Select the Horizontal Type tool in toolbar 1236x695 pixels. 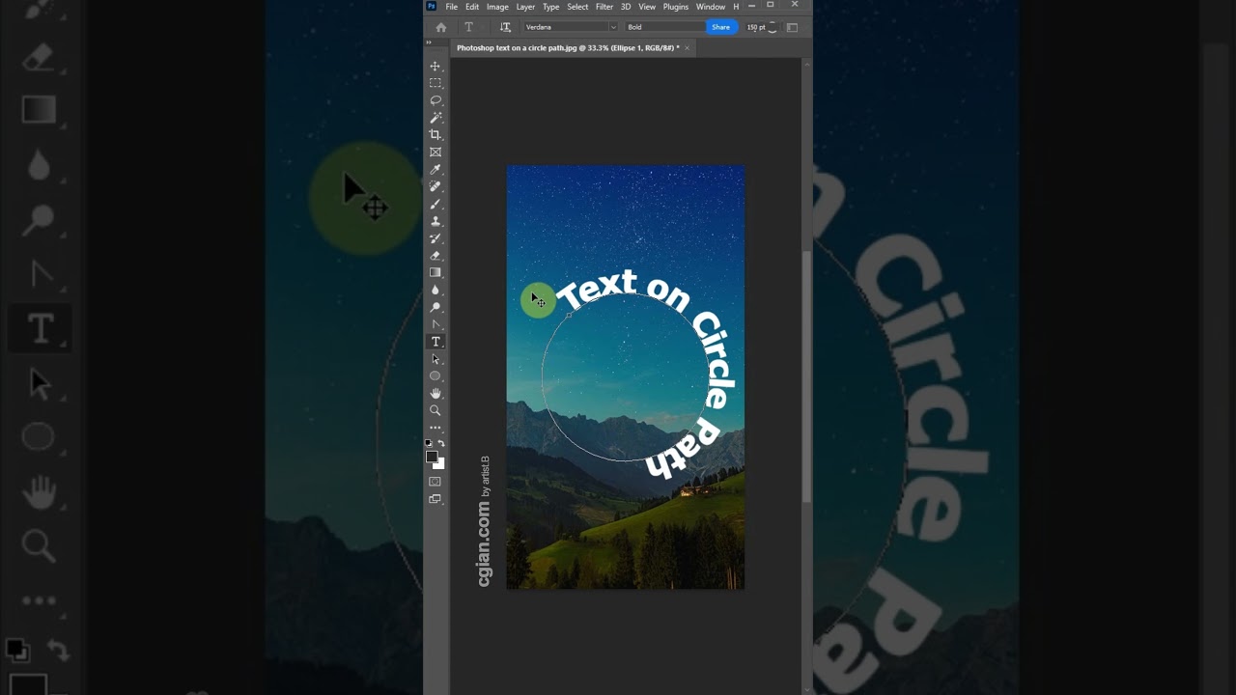(435, 342)
